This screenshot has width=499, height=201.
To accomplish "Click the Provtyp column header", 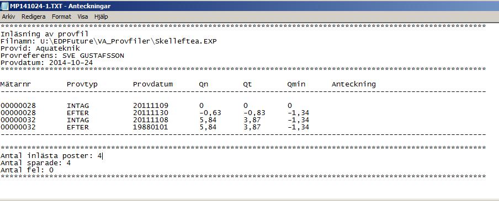I will point(82,84).
